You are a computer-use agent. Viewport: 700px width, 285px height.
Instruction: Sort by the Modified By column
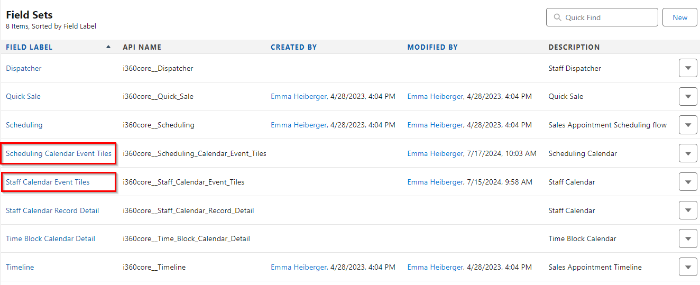point(432,47)
